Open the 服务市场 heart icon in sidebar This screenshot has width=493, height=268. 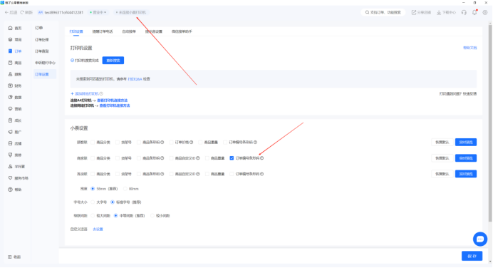pyautogui.click(x=11, y=178)
